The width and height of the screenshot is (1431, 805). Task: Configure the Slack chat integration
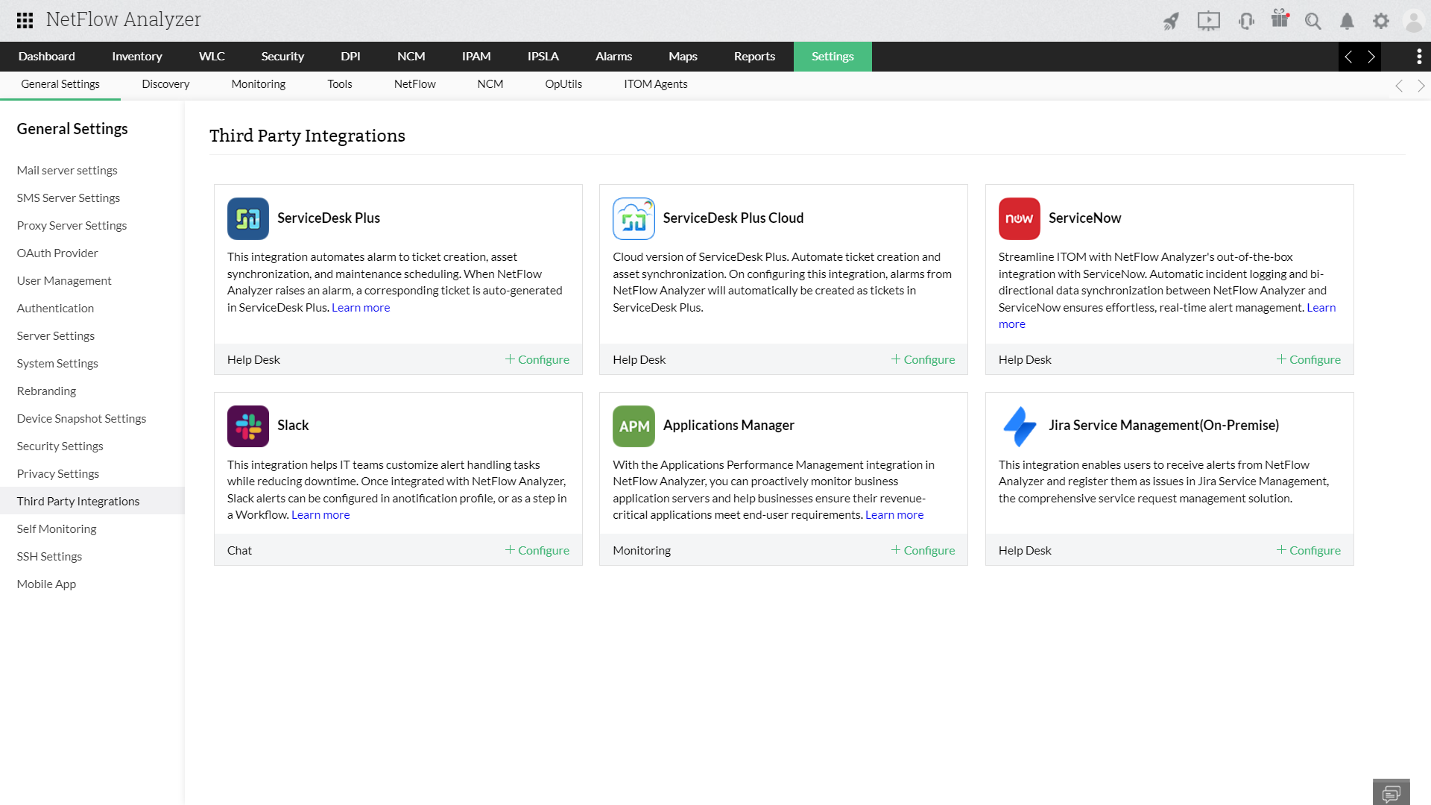[x=537, y=549]
